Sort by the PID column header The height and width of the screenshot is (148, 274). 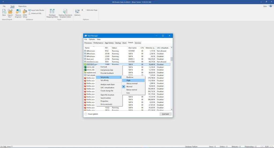coord(108,48)
